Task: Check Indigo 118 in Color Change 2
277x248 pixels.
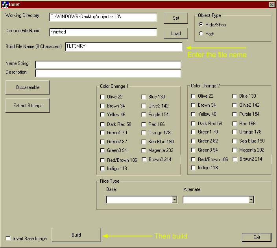Action: point(193,168)
